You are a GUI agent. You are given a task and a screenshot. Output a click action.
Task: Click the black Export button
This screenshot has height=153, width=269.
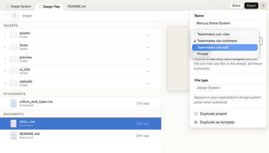[251, 6]
